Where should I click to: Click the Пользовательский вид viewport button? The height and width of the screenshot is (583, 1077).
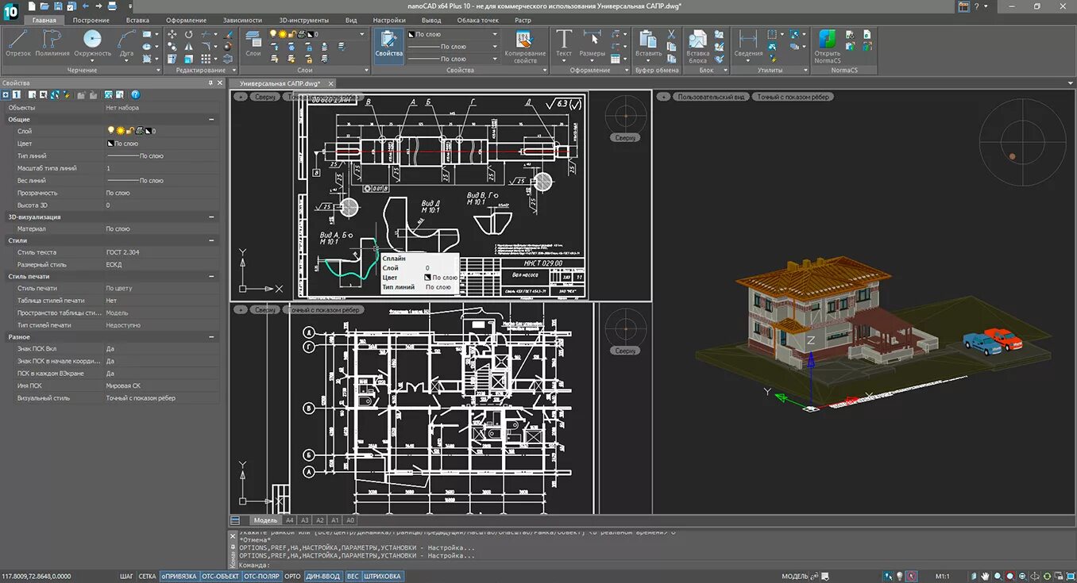(711, 97)
